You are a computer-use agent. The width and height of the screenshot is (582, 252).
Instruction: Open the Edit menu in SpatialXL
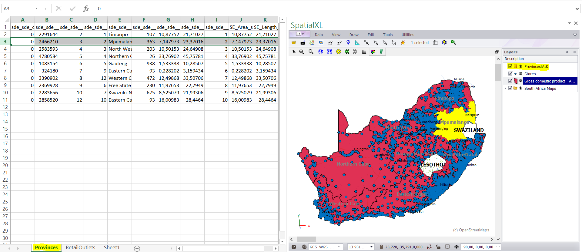click(x=371, y=35)
